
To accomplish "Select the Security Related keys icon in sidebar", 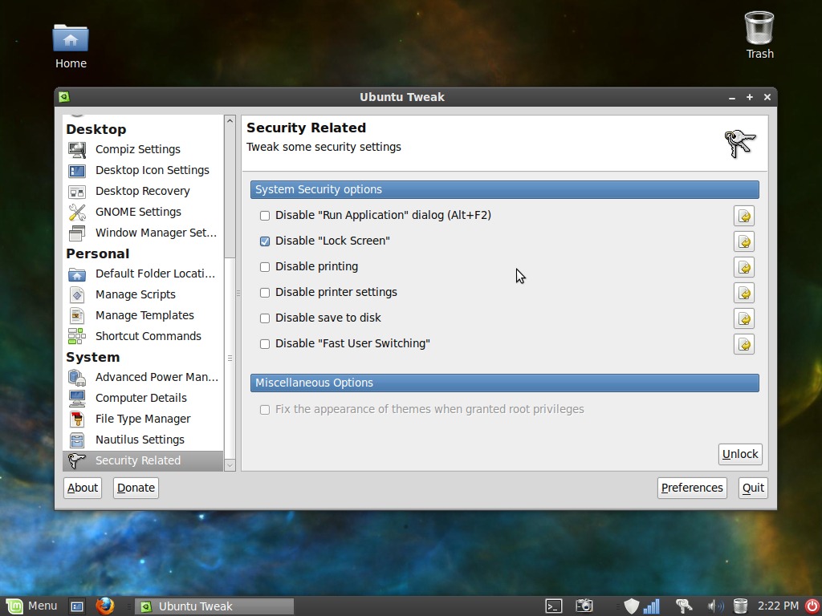I will point(77,461).
